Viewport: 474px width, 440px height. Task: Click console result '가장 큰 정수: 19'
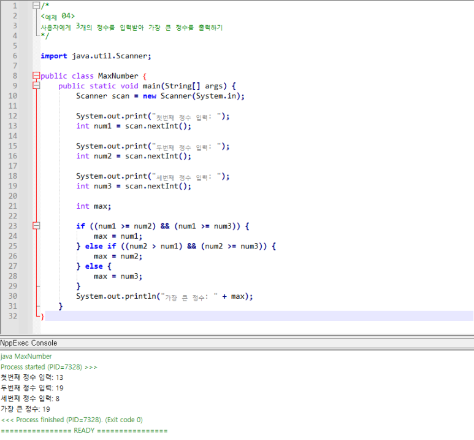tap(25, 409)
